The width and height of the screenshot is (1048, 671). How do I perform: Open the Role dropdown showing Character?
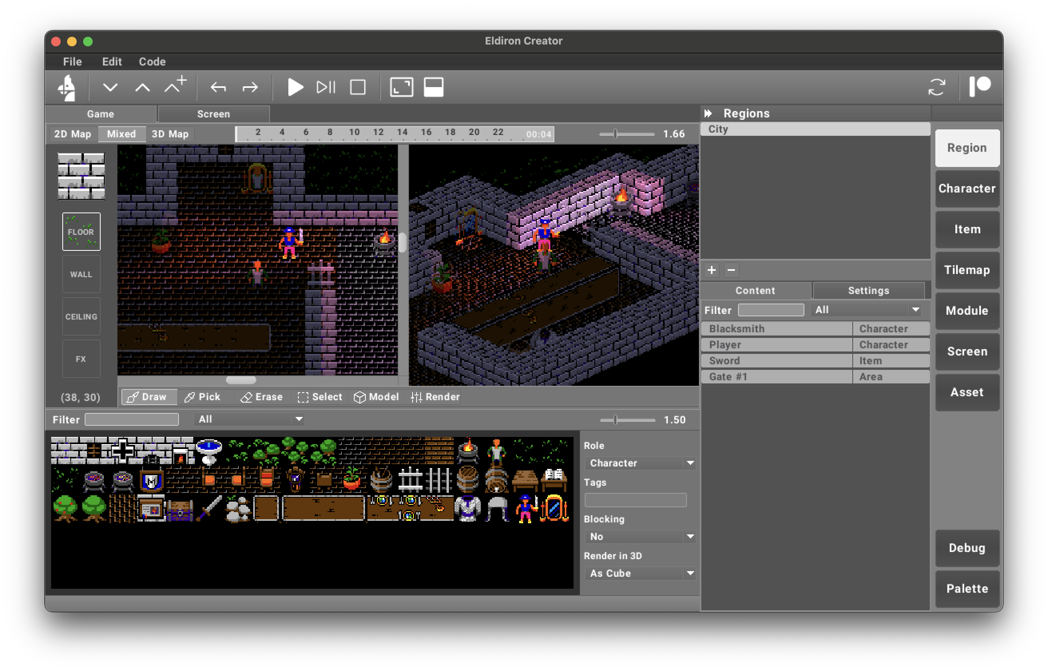pos(640,463)
